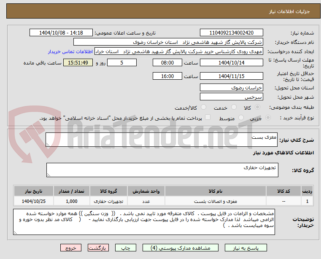
Task: Click the remaining days field showing 5
Action: [122, 63]
